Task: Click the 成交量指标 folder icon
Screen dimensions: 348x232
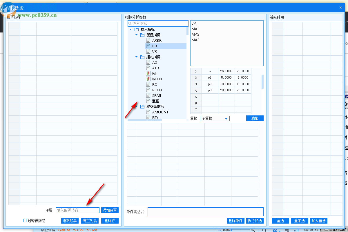Action: 142,107
